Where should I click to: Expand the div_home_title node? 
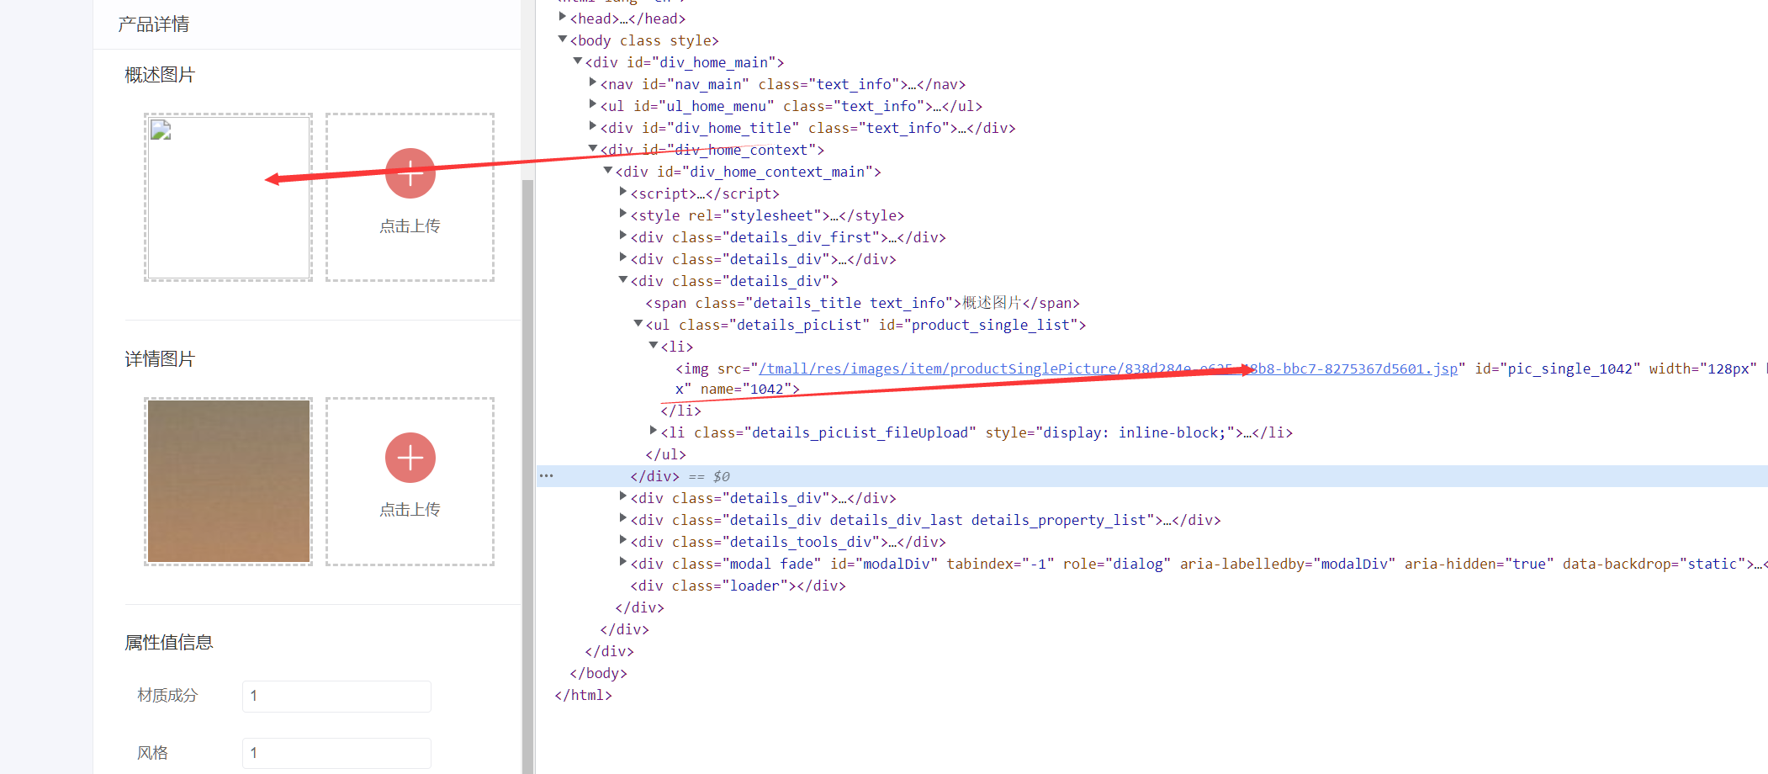point(593,126)
